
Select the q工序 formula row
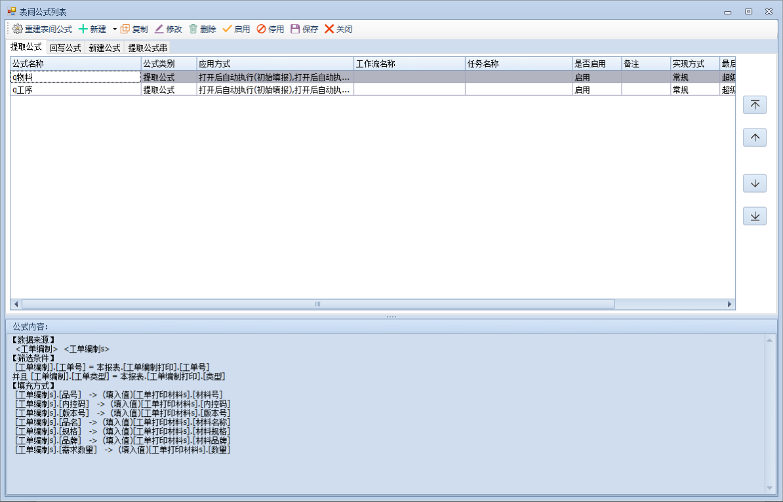[75, 90]
